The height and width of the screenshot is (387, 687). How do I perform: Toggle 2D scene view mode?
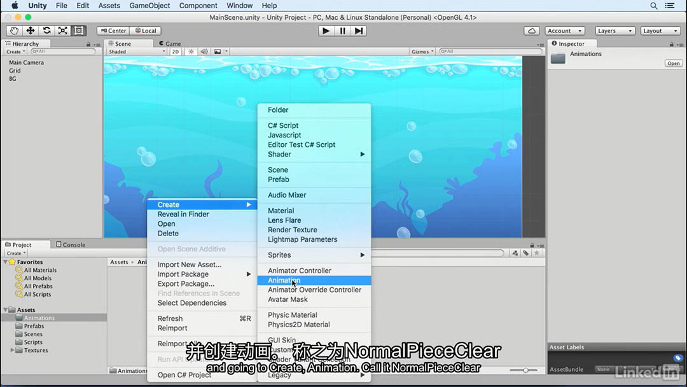point(176,52)
